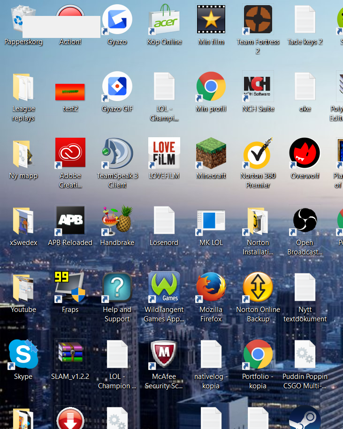The width and height of the screenshot is (343, 429).
Task: Select the Nytt textdokument file
Action: click(305, 287)
